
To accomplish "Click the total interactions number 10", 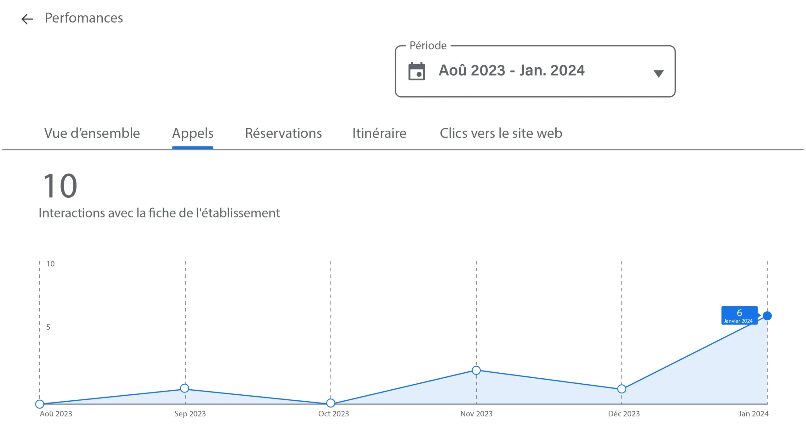I will pyautogui.click(x=60, y=186).
